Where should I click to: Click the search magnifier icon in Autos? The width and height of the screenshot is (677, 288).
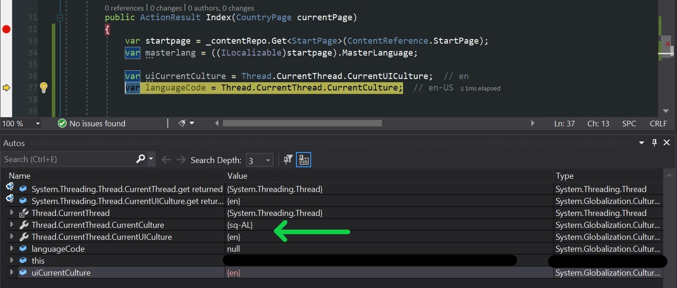click(141, 159)
